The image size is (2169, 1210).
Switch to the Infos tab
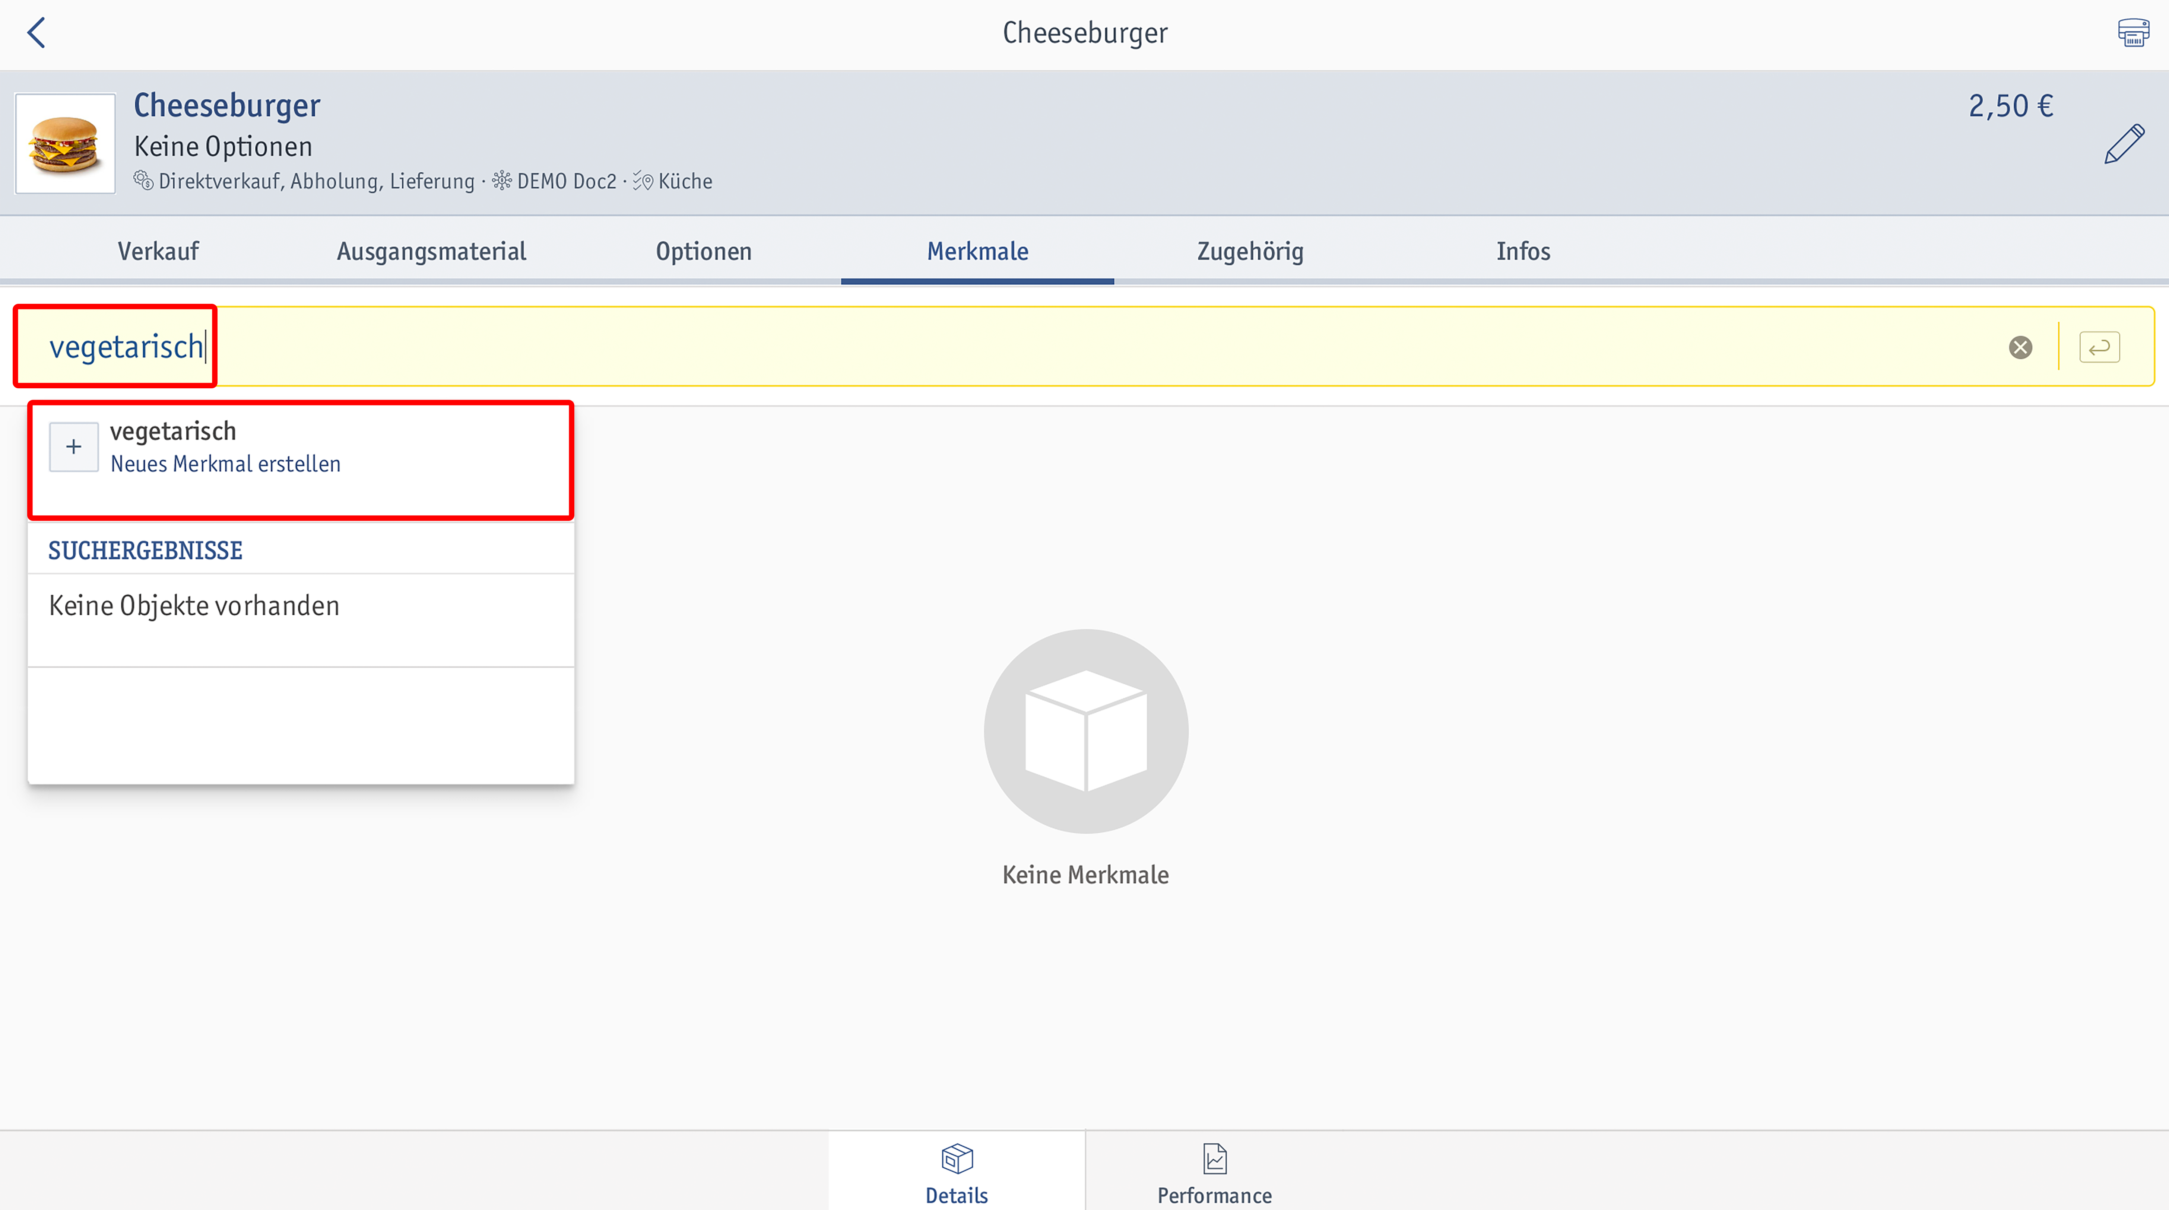[x=1522, y=251]
